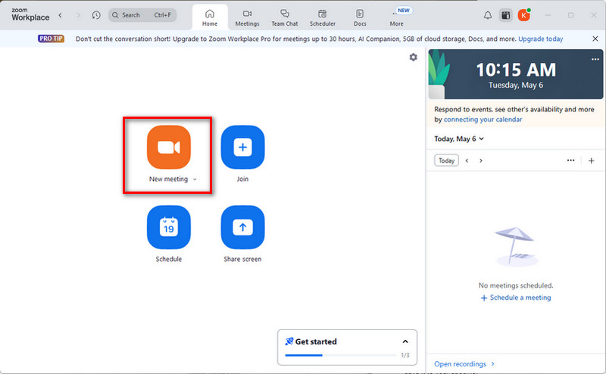Add calendar event with plus icon
The height and width of the screenshot is (374, 606).
pos(591,161)
